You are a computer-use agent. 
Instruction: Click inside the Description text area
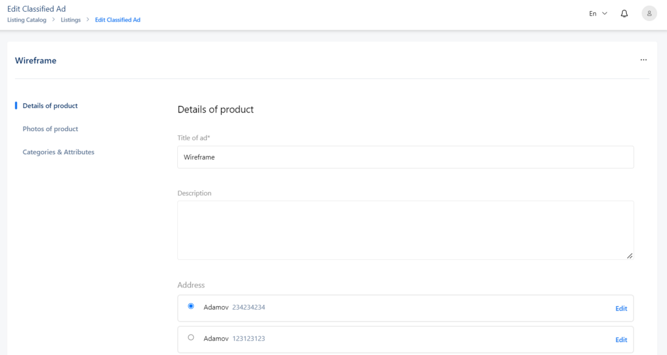[x=405, y=230]
